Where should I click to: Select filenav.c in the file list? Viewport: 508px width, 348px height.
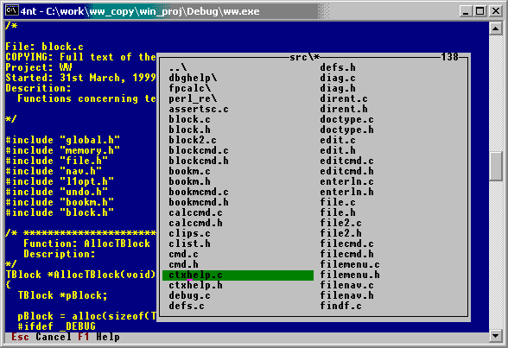click(347, 285)
